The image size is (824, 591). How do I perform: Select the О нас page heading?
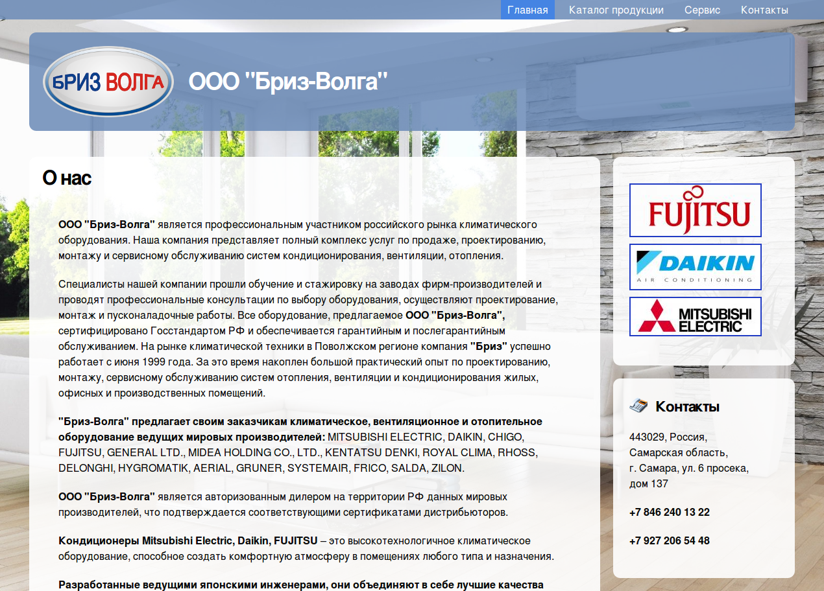(x=67, y=178)
